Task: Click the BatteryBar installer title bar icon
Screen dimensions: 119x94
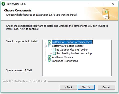Action: point(3,4)
